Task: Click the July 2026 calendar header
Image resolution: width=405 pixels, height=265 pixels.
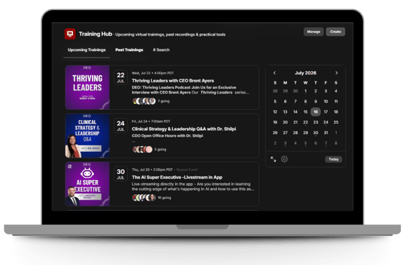Action: point(306,73)
